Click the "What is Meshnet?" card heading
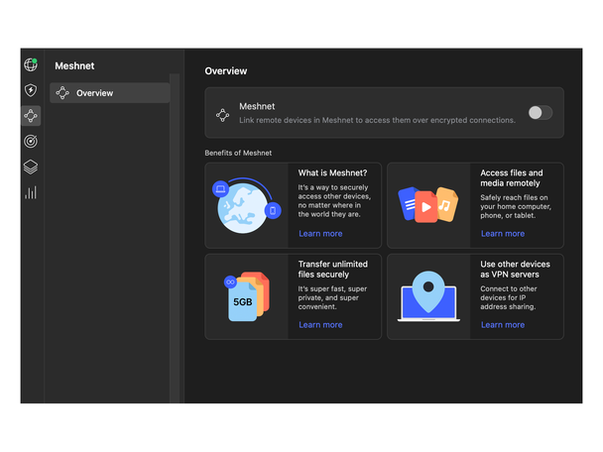 coord(332,173)
